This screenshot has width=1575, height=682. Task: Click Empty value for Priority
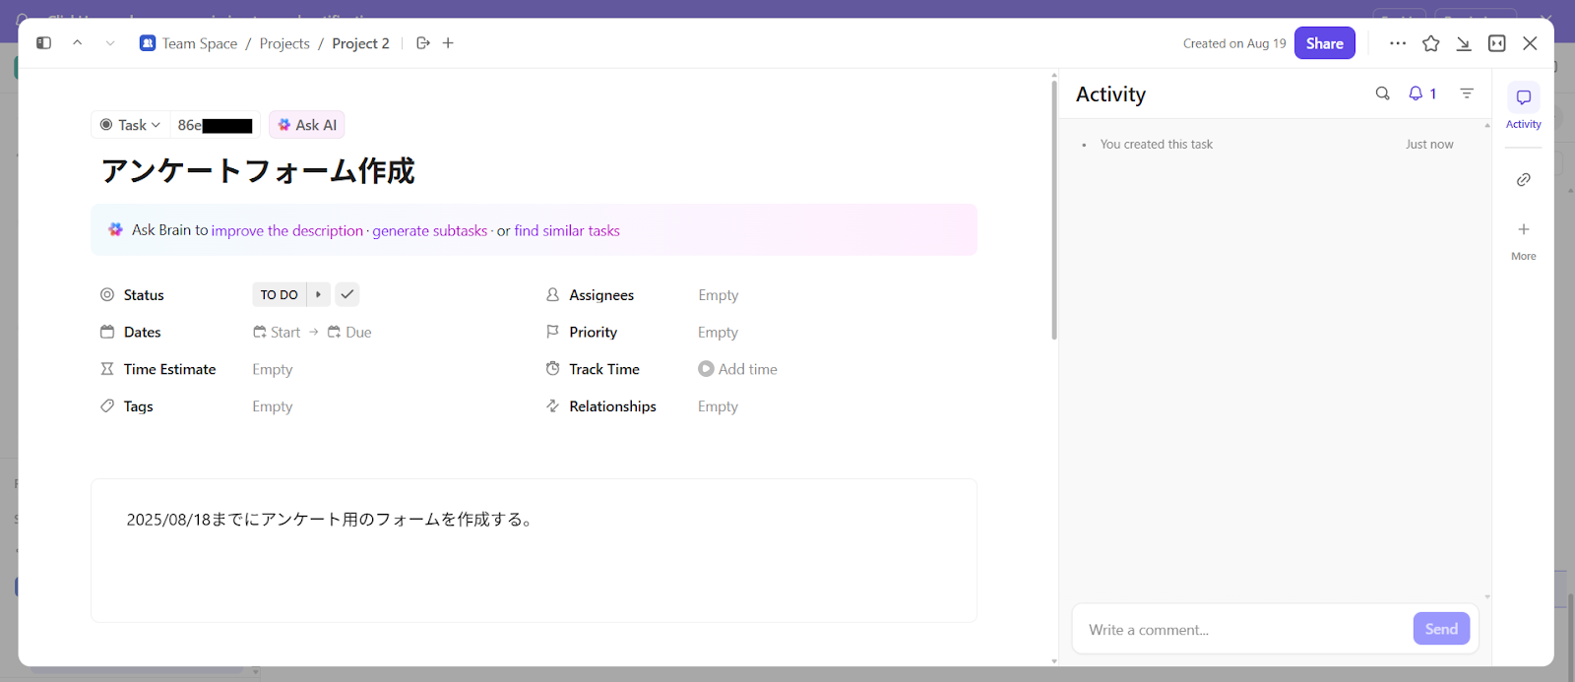coord(719,333)
